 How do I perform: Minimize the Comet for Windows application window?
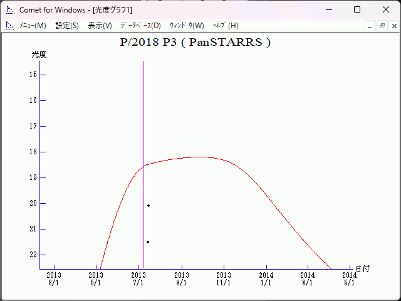[x=329, y=10]
